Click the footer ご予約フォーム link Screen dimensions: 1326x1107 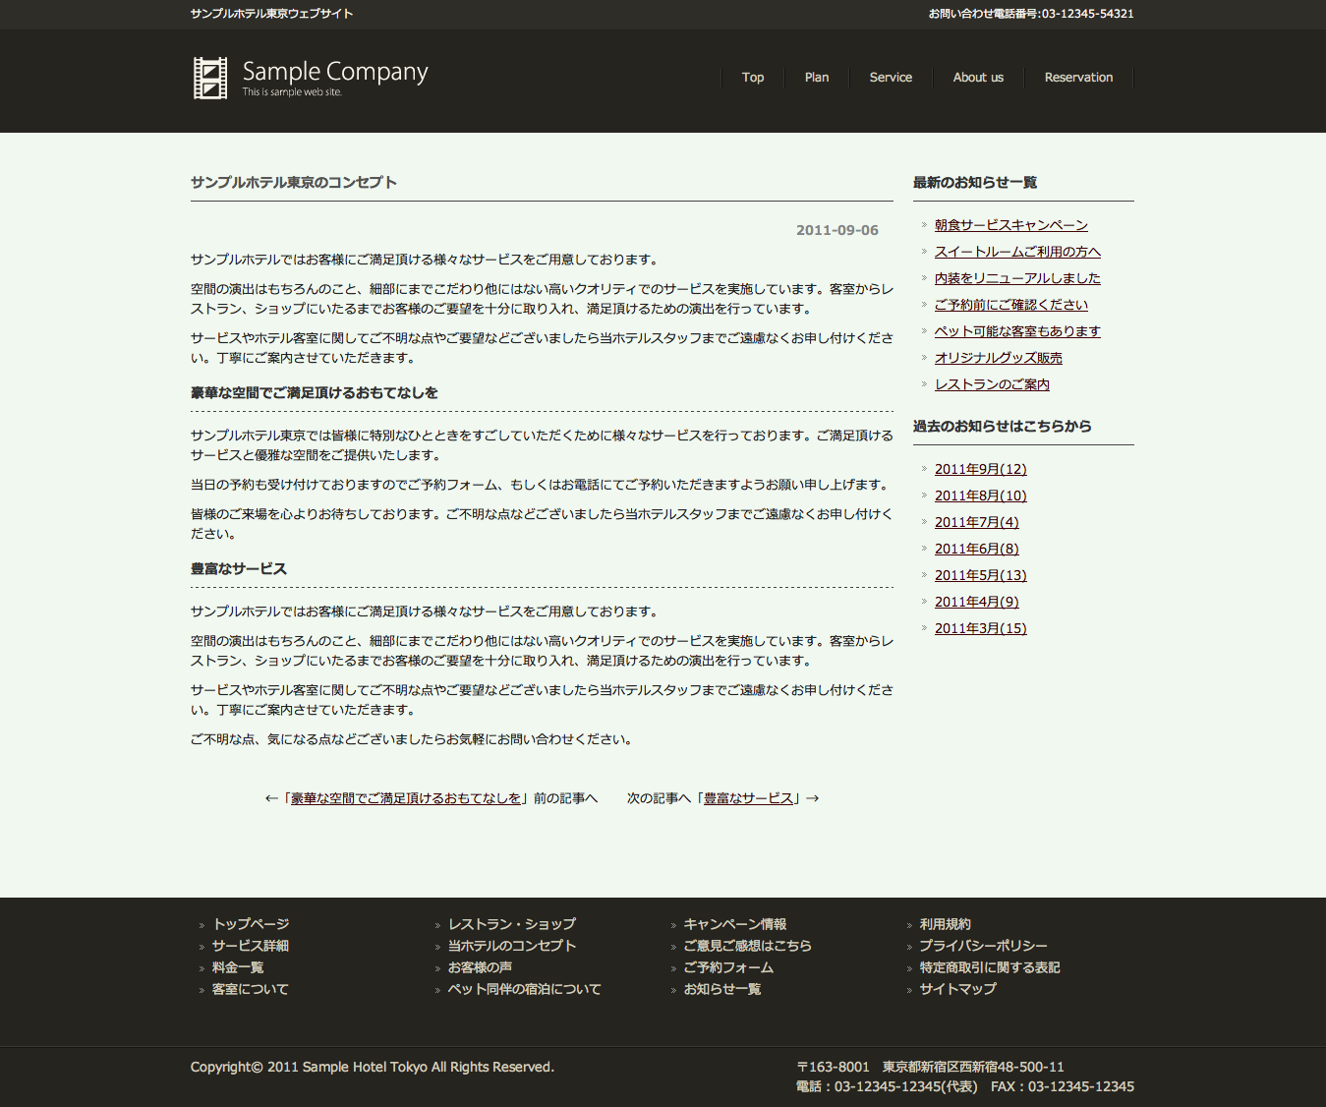tap(728, 967)
